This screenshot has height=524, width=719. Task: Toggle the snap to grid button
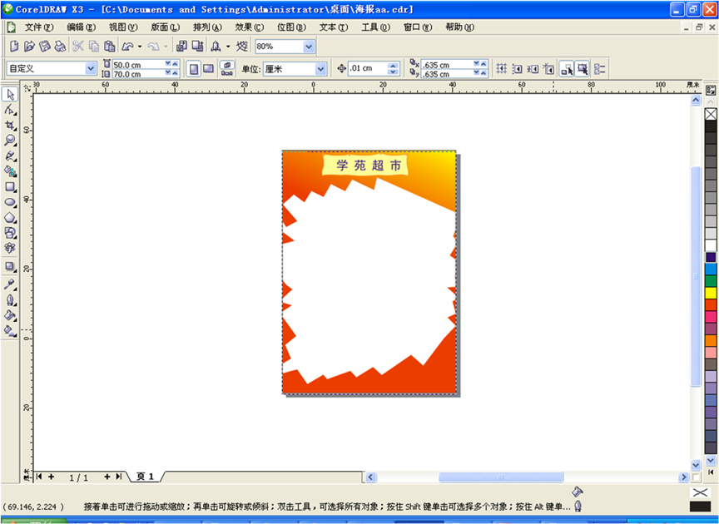(x=500, y=69)
